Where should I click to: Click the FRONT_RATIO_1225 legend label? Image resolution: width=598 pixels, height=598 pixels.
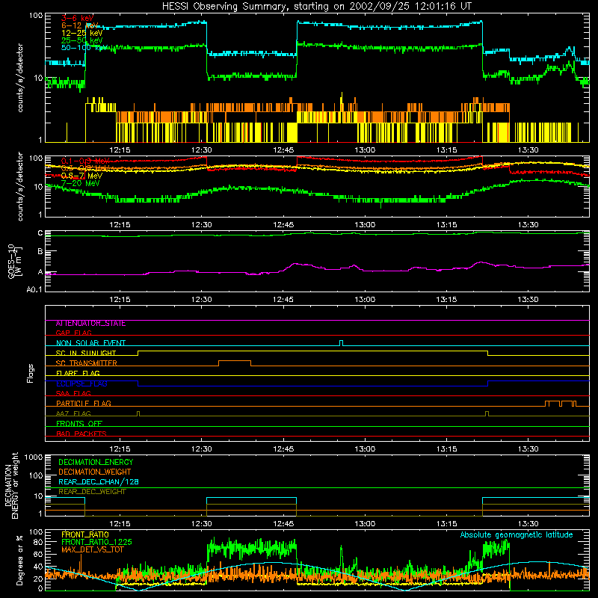click(x=96, y=543)
